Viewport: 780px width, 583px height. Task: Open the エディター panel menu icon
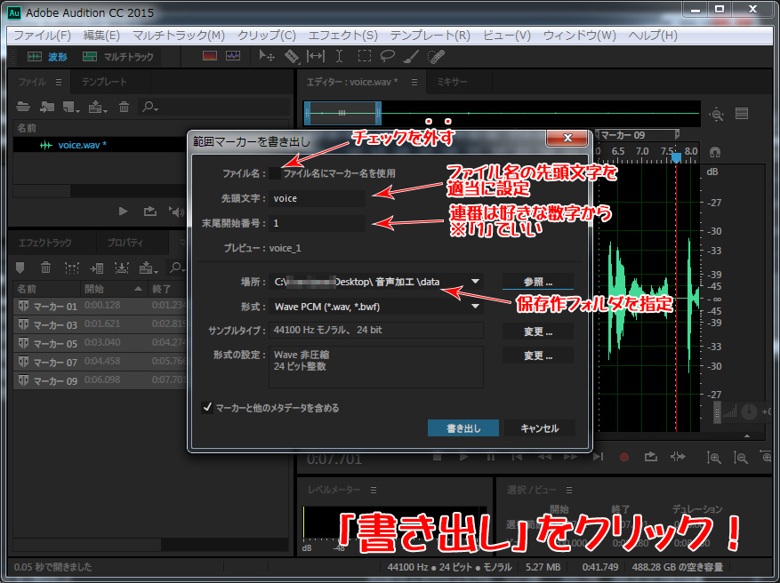414,82
